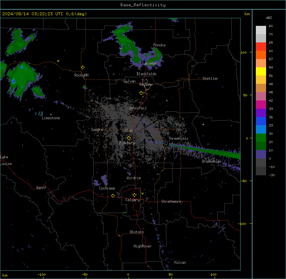This screenshot has width=286, height=279.
Task: Select the yellow diamond marker above Didsbury
Action: pos(129,138)
